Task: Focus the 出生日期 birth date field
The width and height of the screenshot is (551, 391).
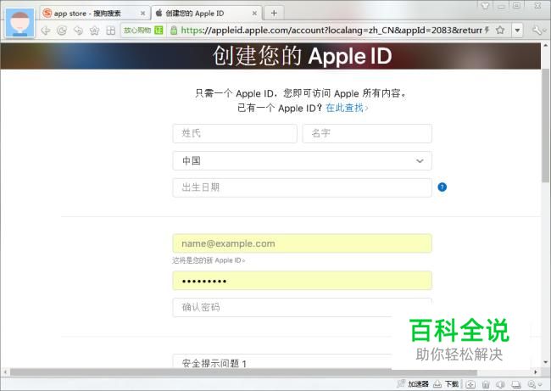Action: (x=303, y=187)
